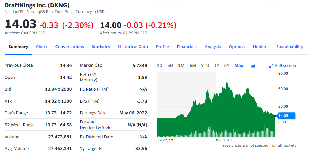Click the PE Ratio (TTM) label

coord(94,89)
